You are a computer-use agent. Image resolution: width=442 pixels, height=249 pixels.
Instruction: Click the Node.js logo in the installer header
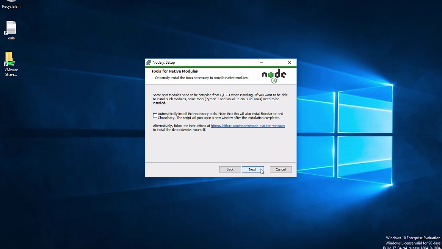click(274, 76)
